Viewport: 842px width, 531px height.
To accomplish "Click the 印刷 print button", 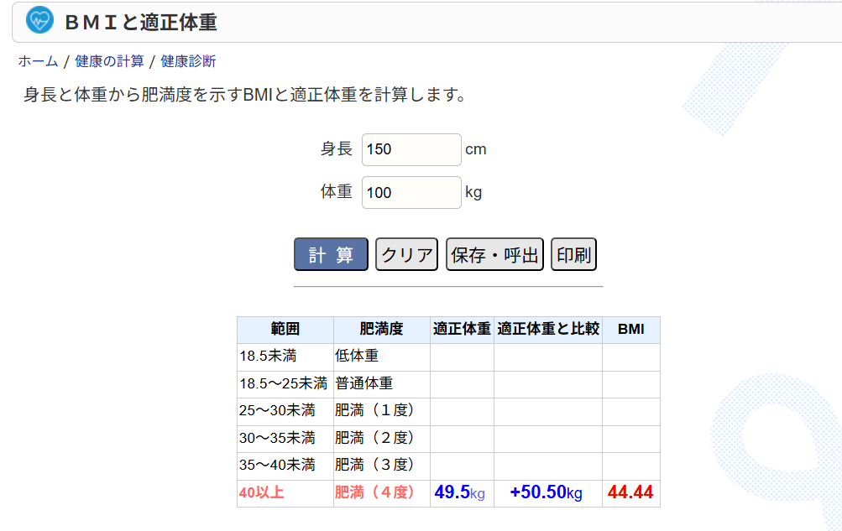I will pos(573,255).
